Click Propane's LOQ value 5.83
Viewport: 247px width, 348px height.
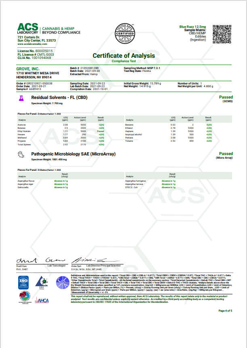point(65,141)
